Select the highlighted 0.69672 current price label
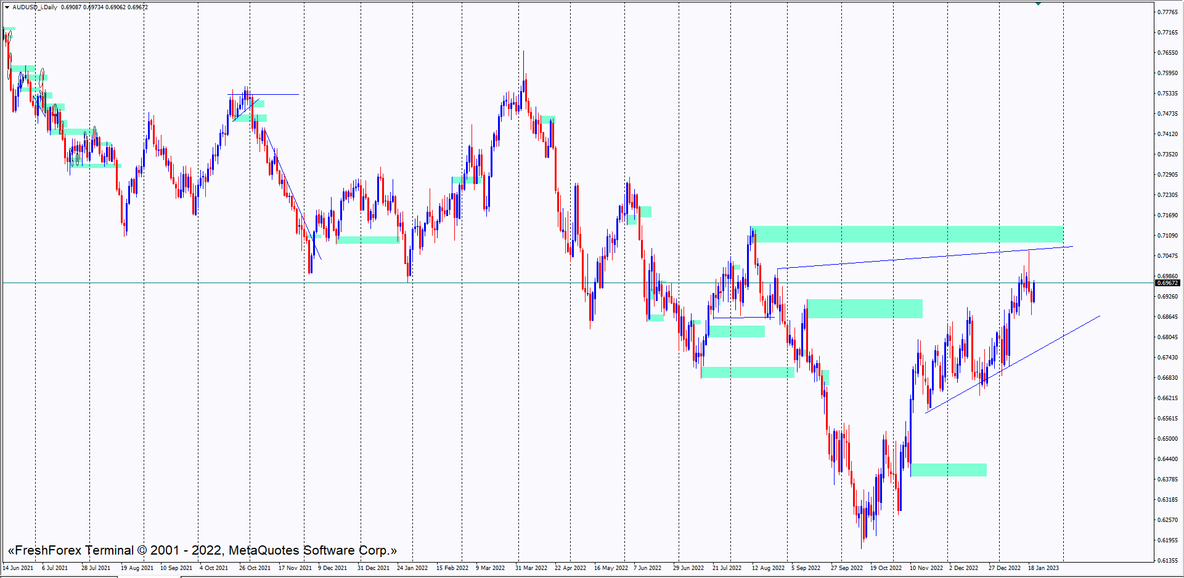Viewport: 1184px width, 578px height. click(1167, 283)
